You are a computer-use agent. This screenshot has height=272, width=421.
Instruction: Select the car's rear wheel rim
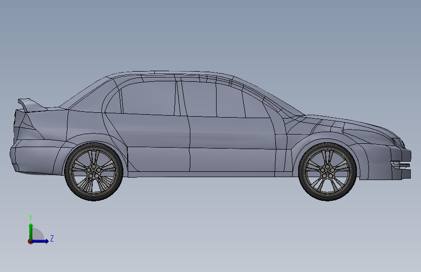coord(94,172)
